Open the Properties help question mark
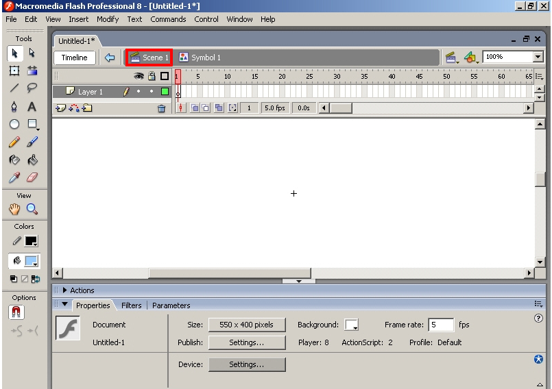The image size is (552, 389). click(538, 318)
